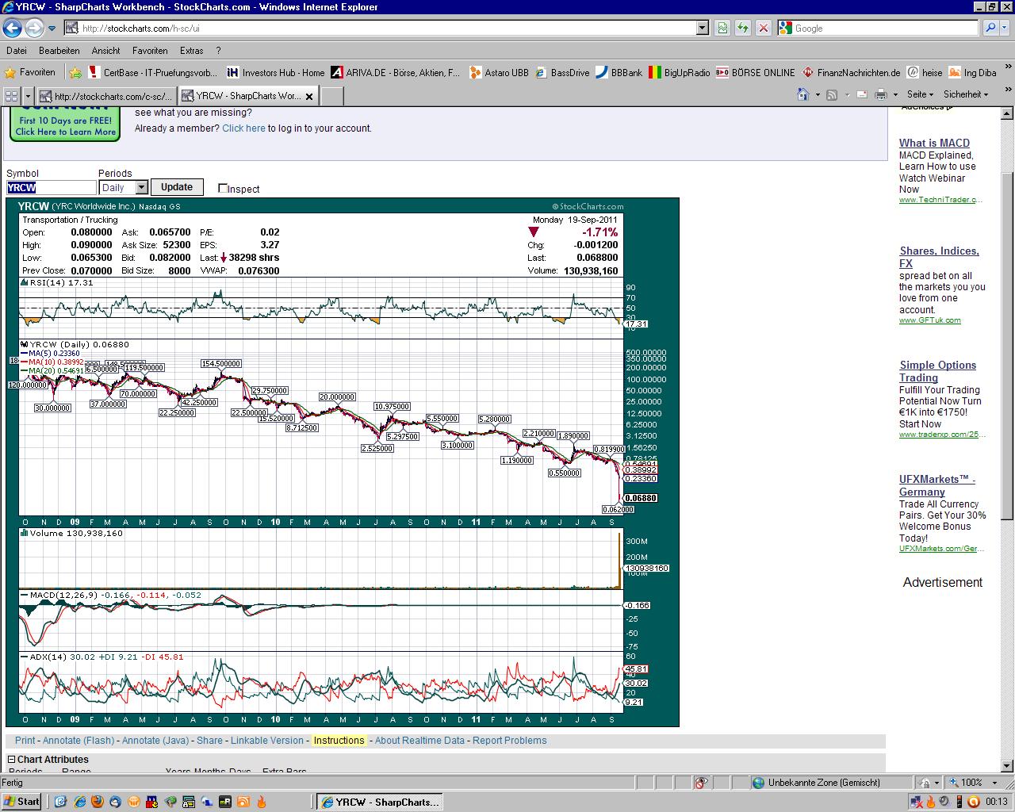The image size is (1015, 812).
Task: Toggle the volume icon in the system tray
Action: coord(945,802)
